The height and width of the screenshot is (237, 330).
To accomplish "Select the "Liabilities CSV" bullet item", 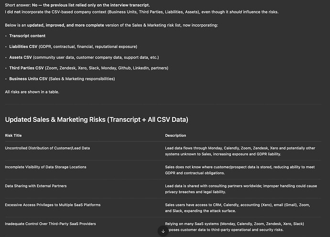I will (73, 46).
